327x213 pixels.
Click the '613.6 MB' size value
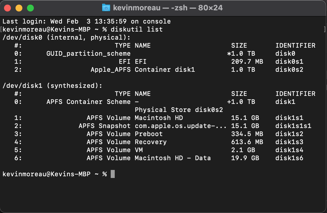click(x=247, y=142)
